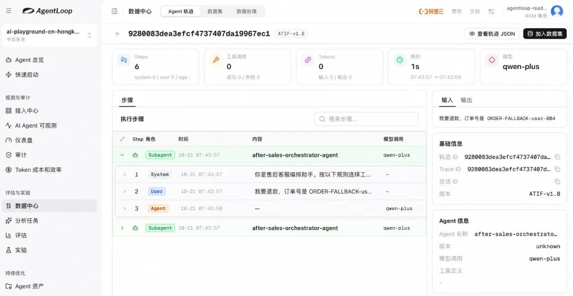Copy the 轨迹 ID value
Image resolution: width=573 pixels, height=296 pixels.
pyautogui.click(x=557, y=157)
